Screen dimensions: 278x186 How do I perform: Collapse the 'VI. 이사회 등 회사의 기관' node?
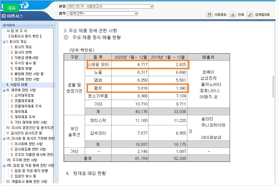click(x=4, y=138)
